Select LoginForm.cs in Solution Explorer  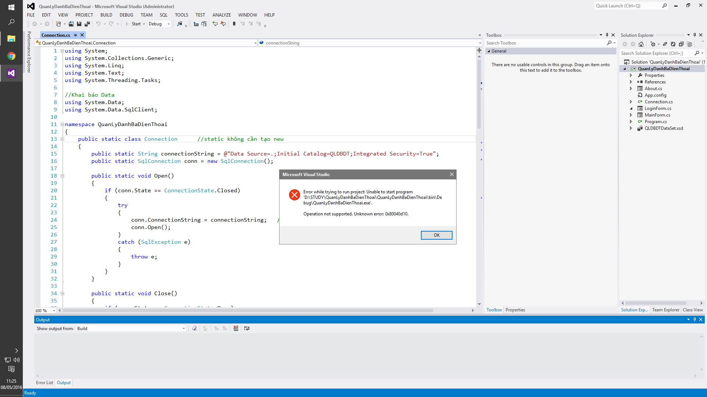658,108
